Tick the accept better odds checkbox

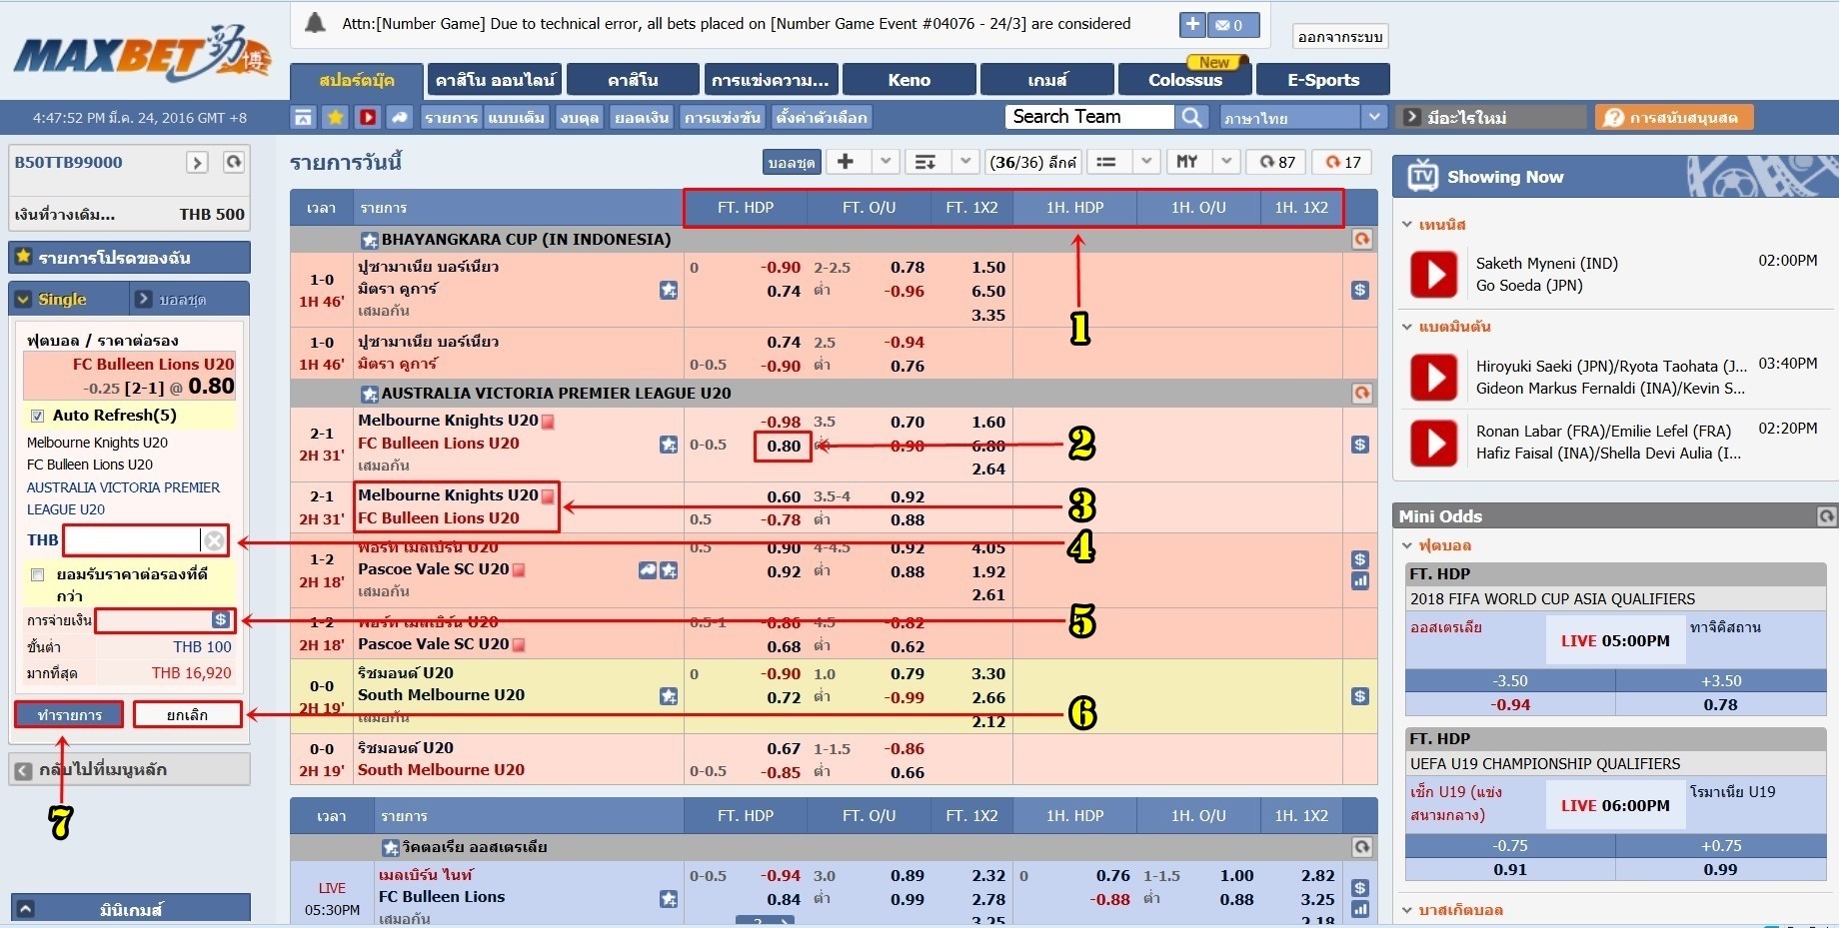click(x=37, y=574)
